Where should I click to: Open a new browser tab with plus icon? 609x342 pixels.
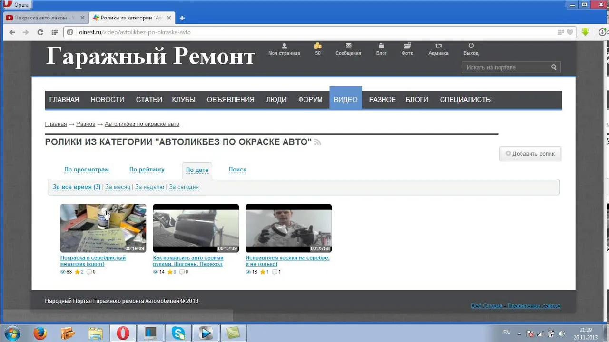click(182, 18)
